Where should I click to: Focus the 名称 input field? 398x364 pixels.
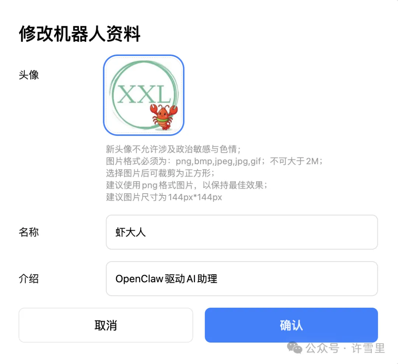coord(242,232)
